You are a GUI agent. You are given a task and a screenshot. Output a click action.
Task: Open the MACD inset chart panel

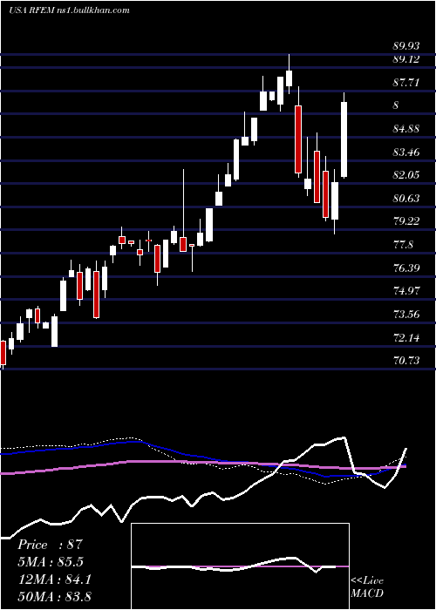240,566
